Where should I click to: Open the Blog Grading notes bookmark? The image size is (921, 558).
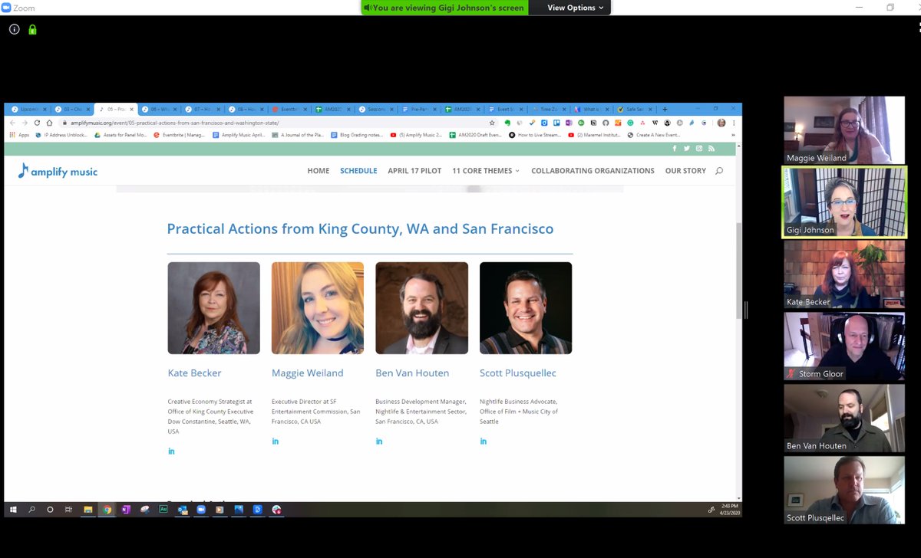click(357, 135)
